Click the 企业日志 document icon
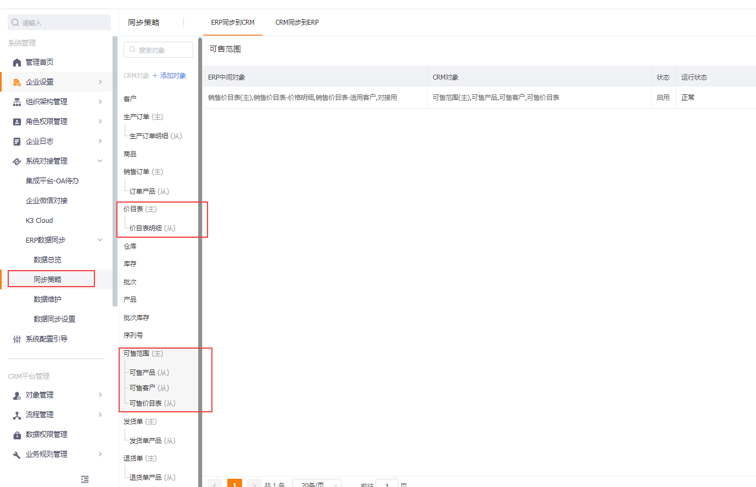 click(17, 142)
